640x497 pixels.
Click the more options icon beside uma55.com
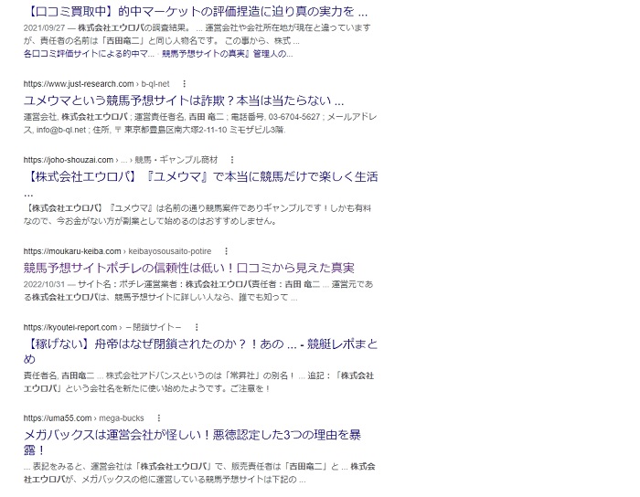(x=159, y=418)
